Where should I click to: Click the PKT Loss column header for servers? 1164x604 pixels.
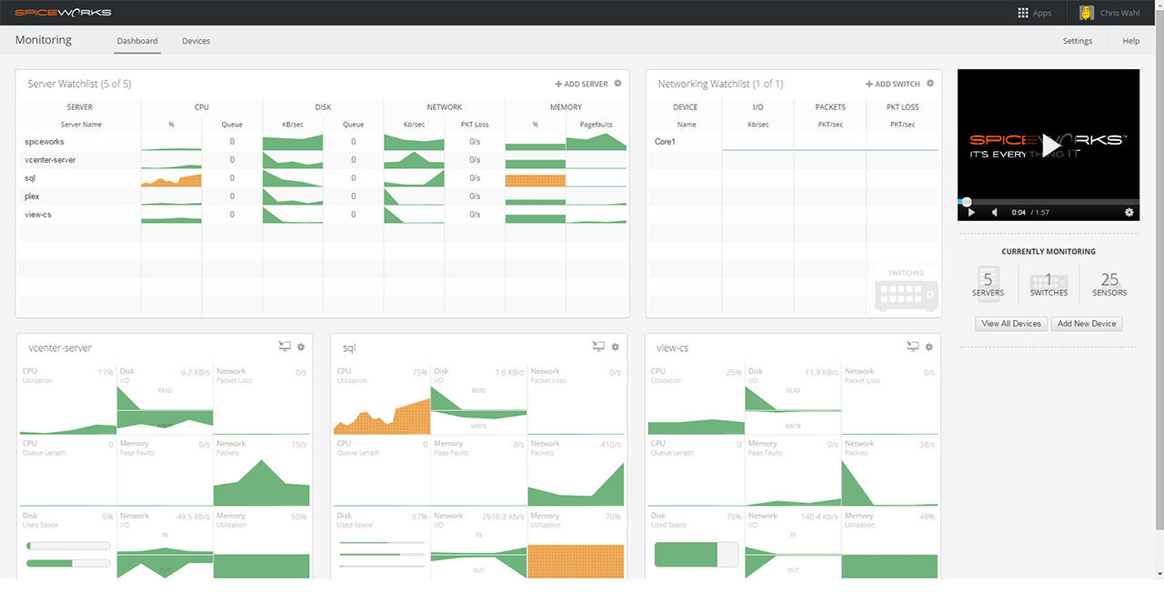pos(475,125)
